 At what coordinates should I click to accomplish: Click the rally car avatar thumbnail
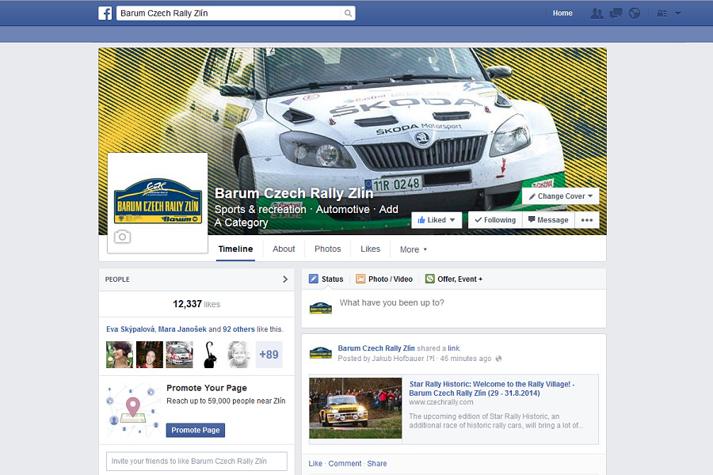pyautogui.click(x=179, y=355)
